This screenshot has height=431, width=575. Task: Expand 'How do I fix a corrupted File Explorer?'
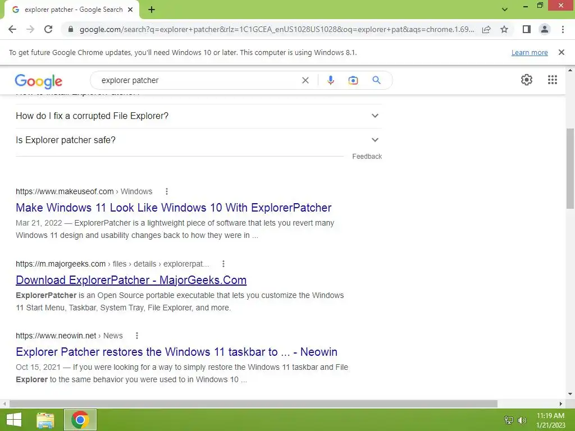point(199,116)
